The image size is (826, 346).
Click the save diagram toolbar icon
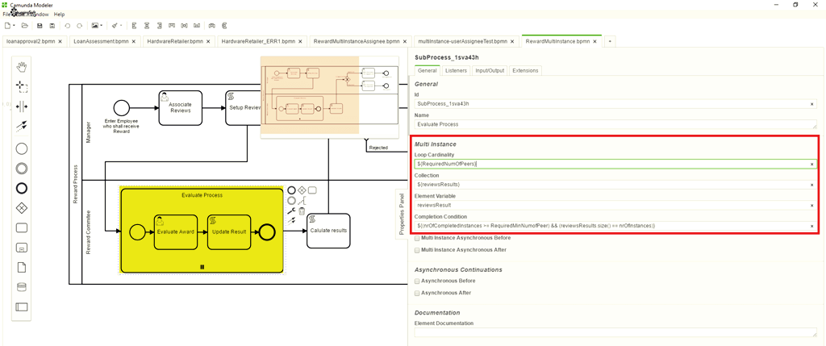[x=40, y=25]
